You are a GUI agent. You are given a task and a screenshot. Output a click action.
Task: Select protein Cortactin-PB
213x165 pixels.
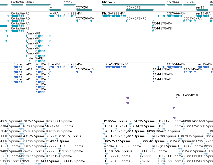[18, 82]
